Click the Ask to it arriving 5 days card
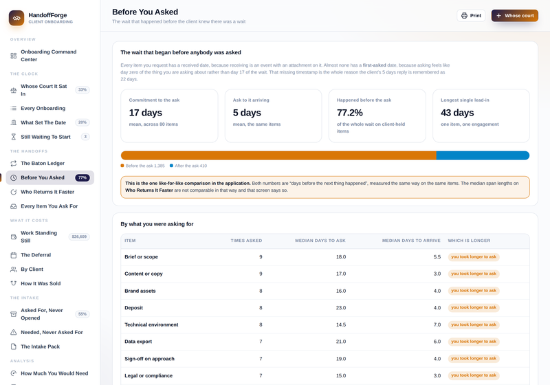The width and height of the screenshot is (550, 385). [273, 115]
